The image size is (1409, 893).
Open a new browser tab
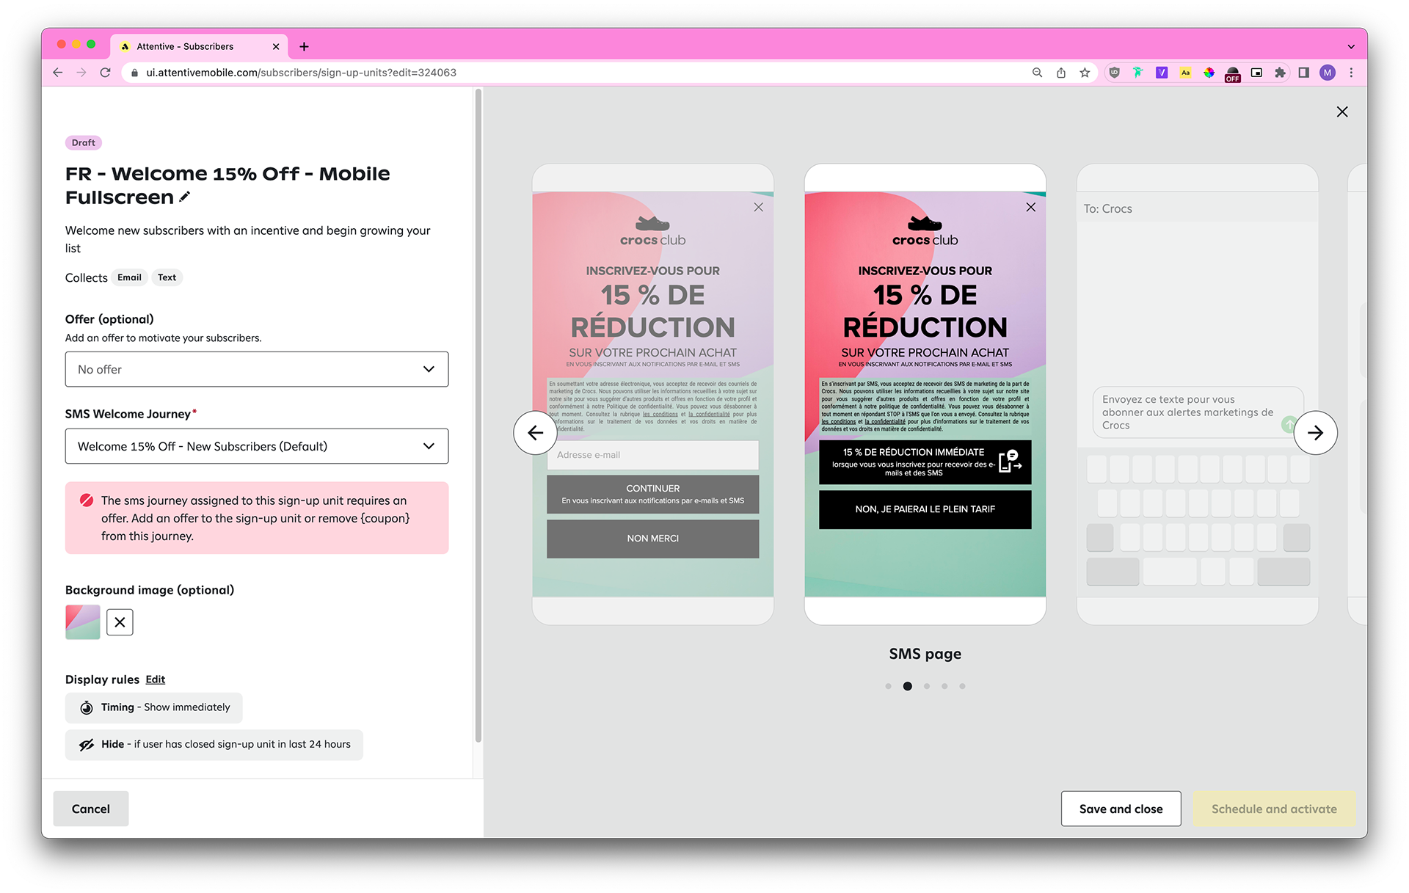(304, 46)
